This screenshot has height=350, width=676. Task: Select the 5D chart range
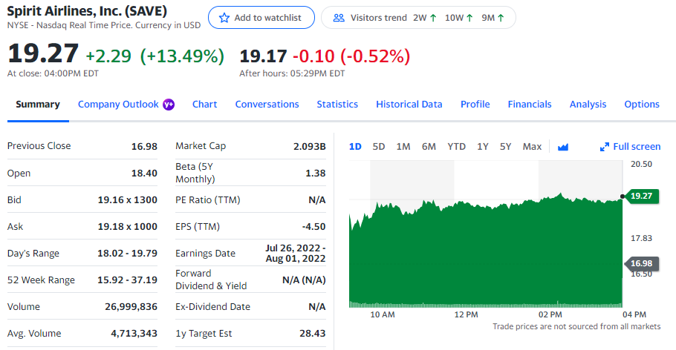coord(379,147)
